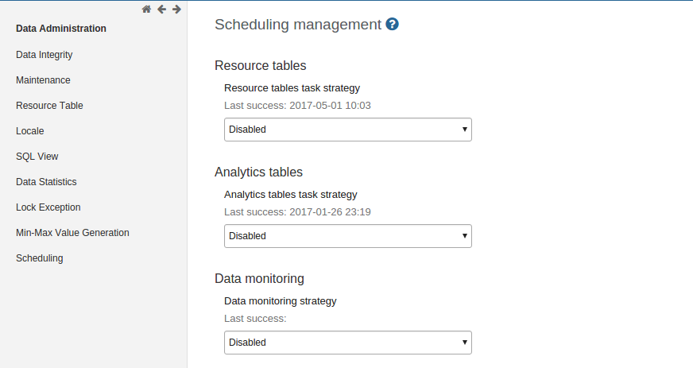Click the back arrow icon in sidebar

pos(161,10)
